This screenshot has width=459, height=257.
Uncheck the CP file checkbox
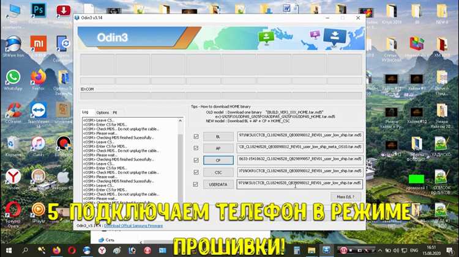pyautogui.click(x=196, y=161)
